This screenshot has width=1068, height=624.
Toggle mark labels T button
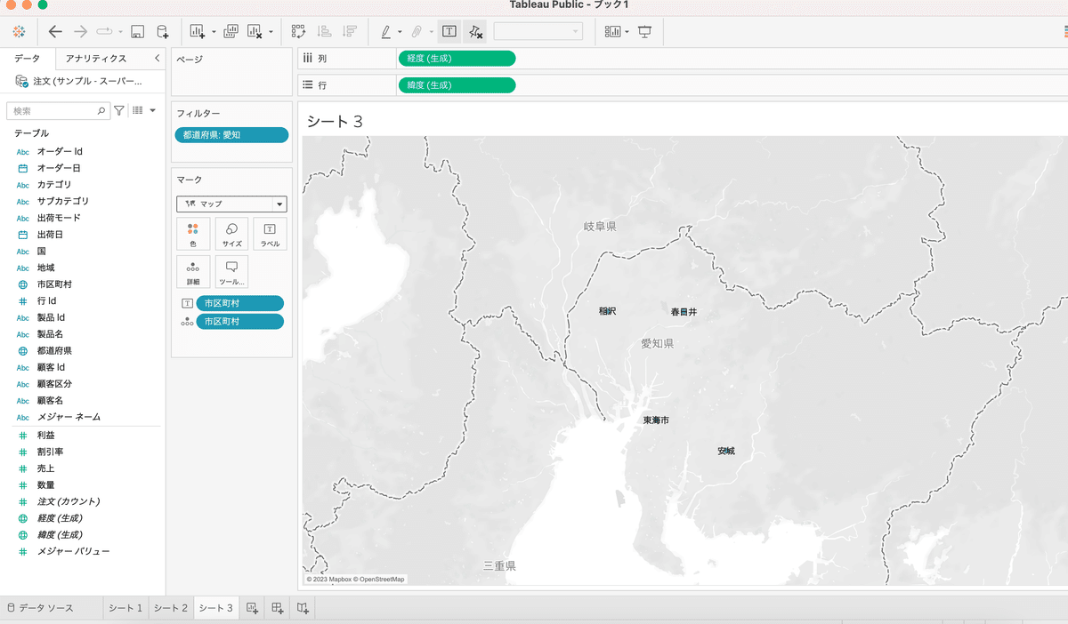(449, 32)
